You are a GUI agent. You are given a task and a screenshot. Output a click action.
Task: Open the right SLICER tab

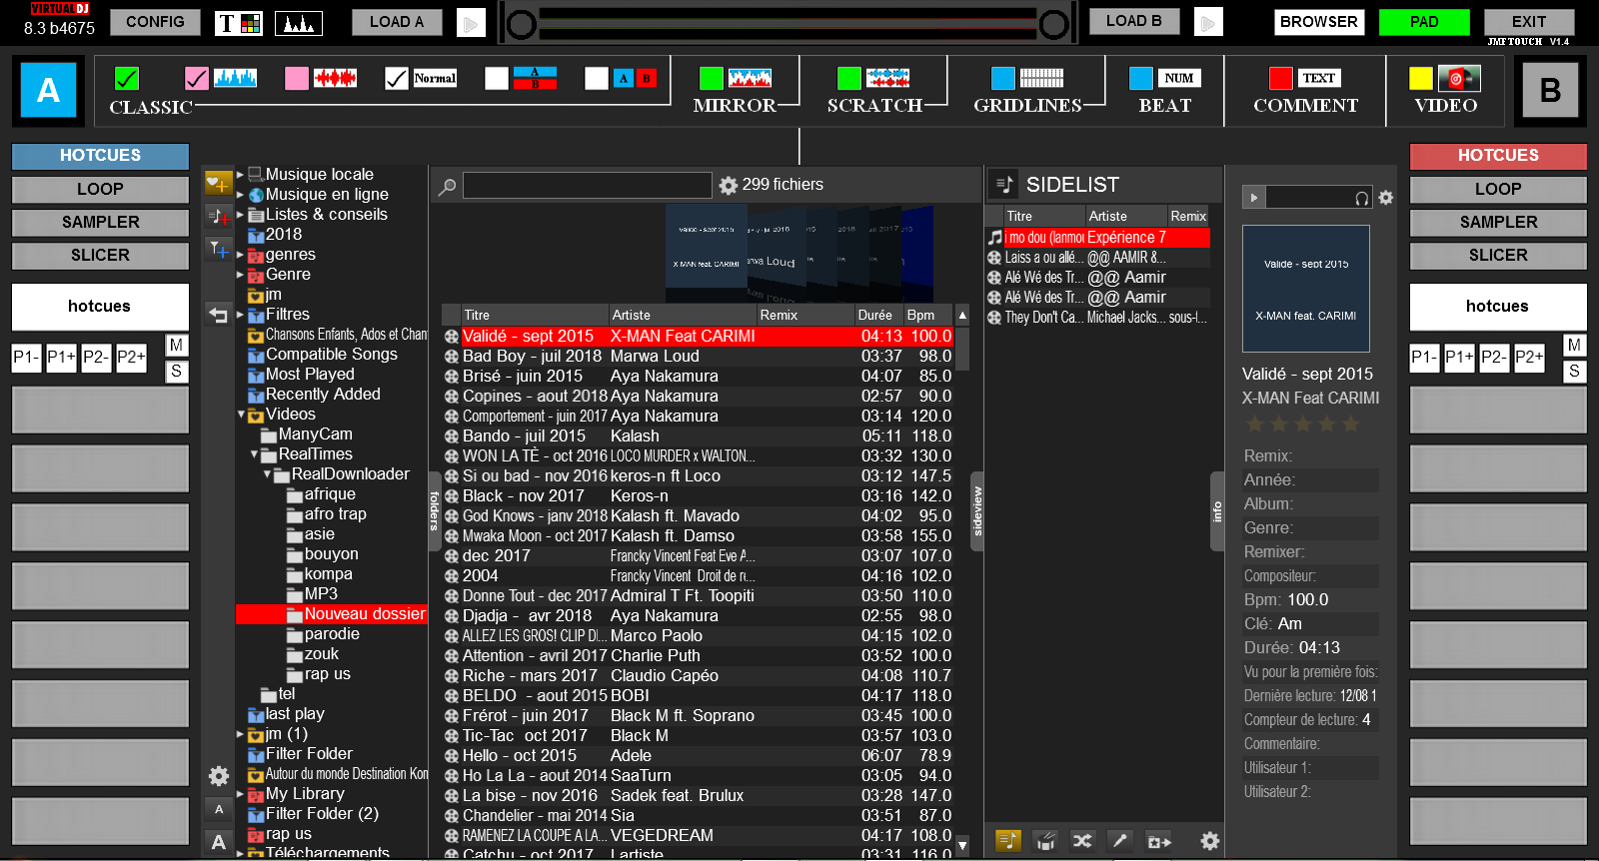pos(1498,256)
